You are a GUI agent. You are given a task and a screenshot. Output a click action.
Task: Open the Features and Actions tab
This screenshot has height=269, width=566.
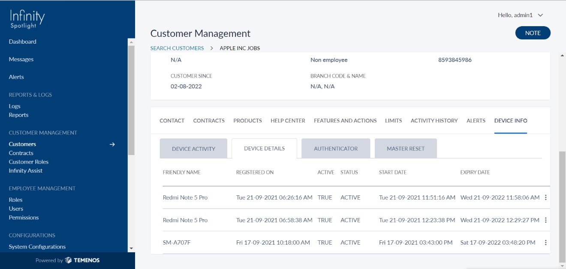pos(345,121)
